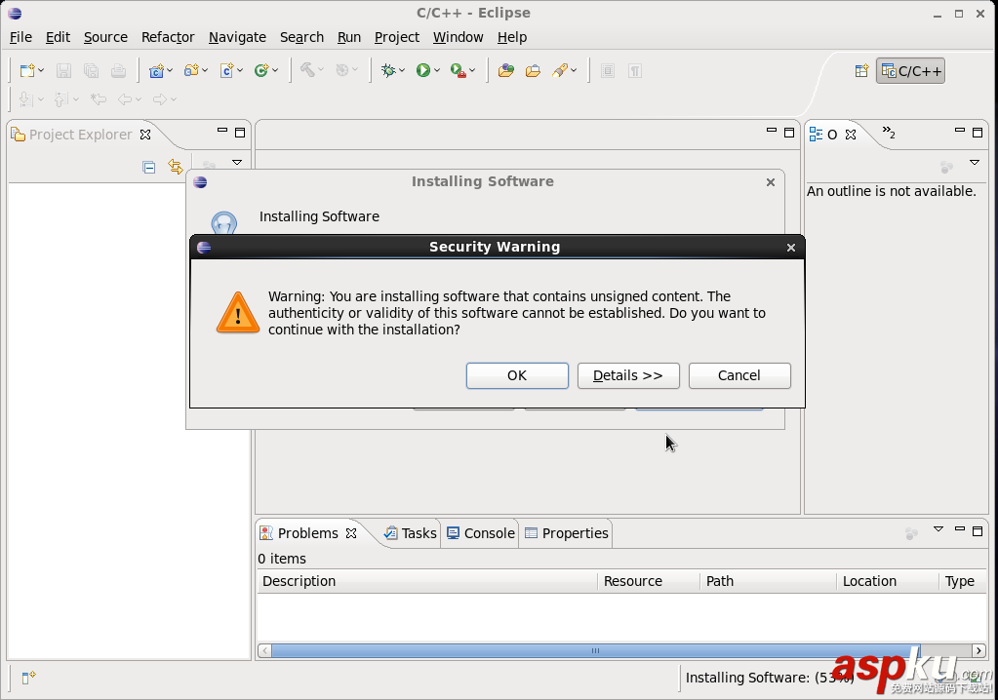The image size is (998, 700).
Task: Click the Build hammer icon
Action: (x=308, y=70)
